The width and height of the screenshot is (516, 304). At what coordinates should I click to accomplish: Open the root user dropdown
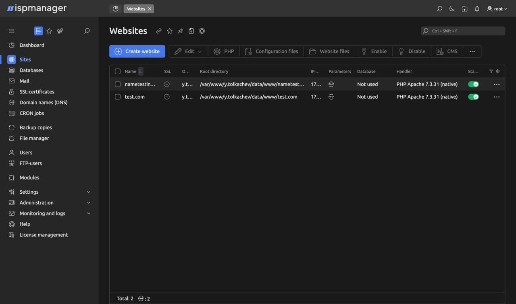point(497,9)
